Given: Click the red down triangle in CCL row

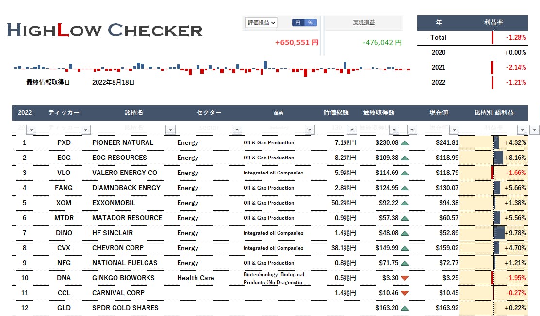Looking at the screenshot, I should click(404, 293).
